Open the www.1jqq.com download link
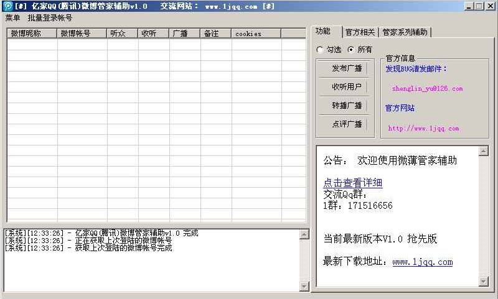Viewport: 498px width, 299px height. tap(423, 262)
